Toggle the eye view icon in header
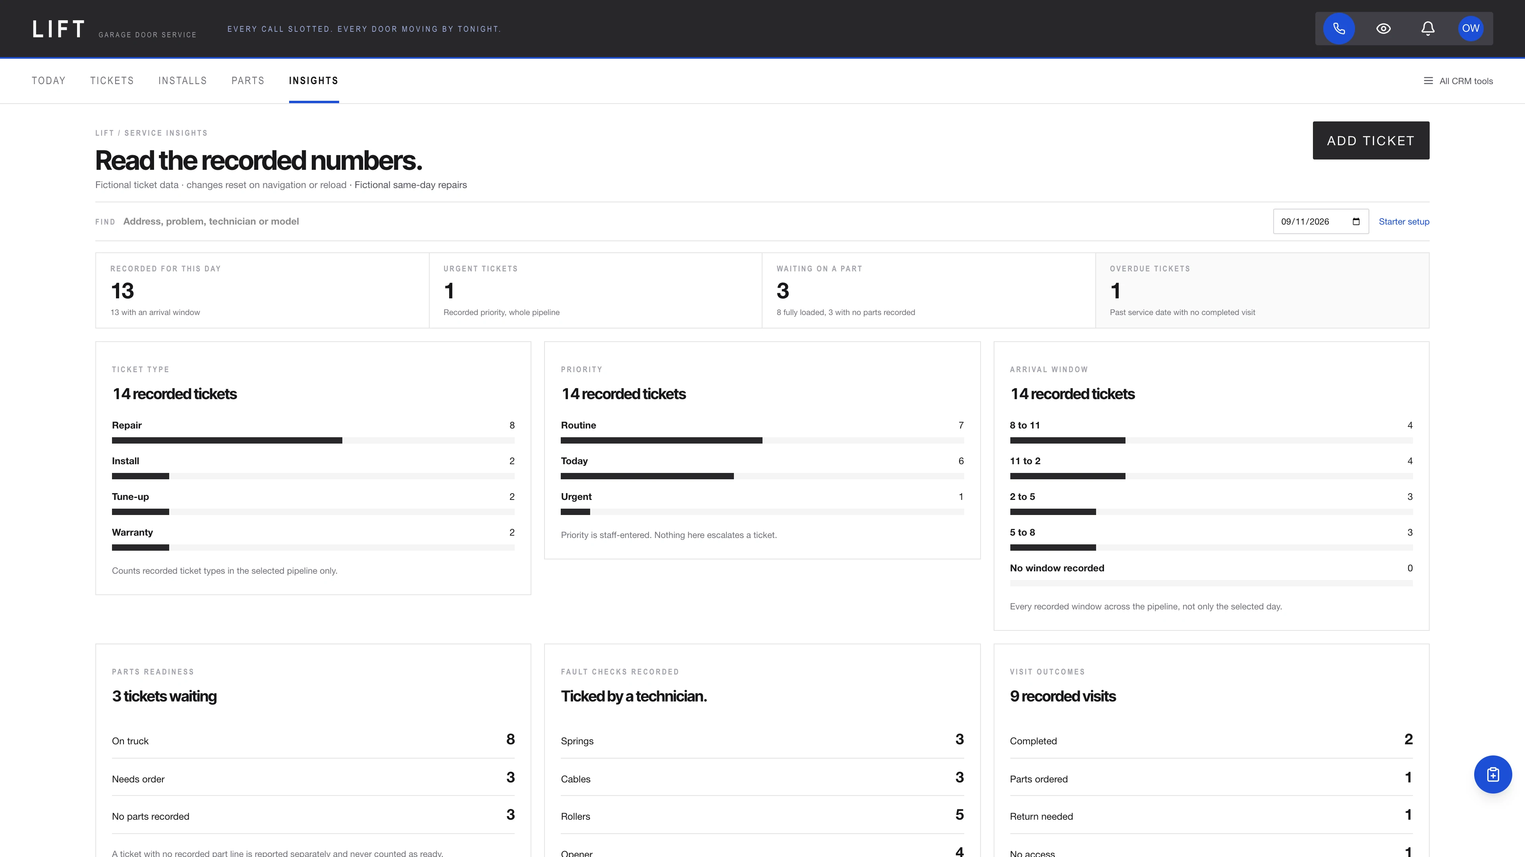Image resolution: width=1525 pixels, height=857 pixels. (1383, 29)
